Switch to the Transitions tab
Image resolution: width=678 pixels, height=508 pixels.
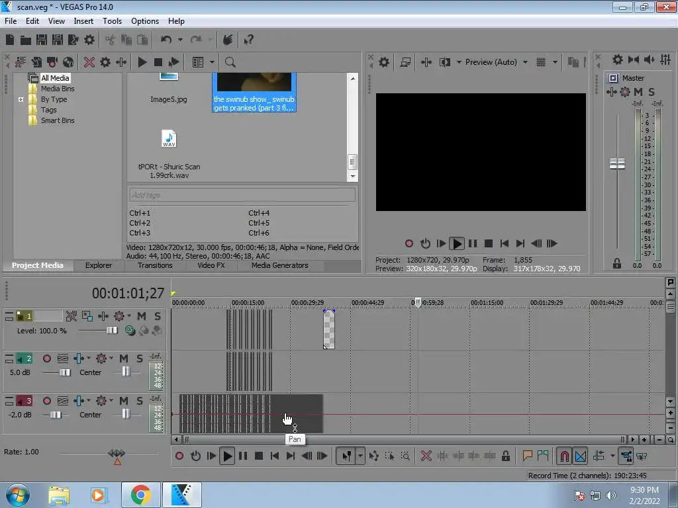(155, 265)
